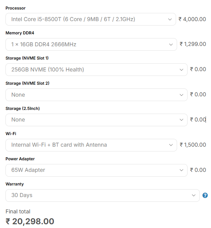Click the chevron in Storage 2.5Inch field

[x=181, y=120]
